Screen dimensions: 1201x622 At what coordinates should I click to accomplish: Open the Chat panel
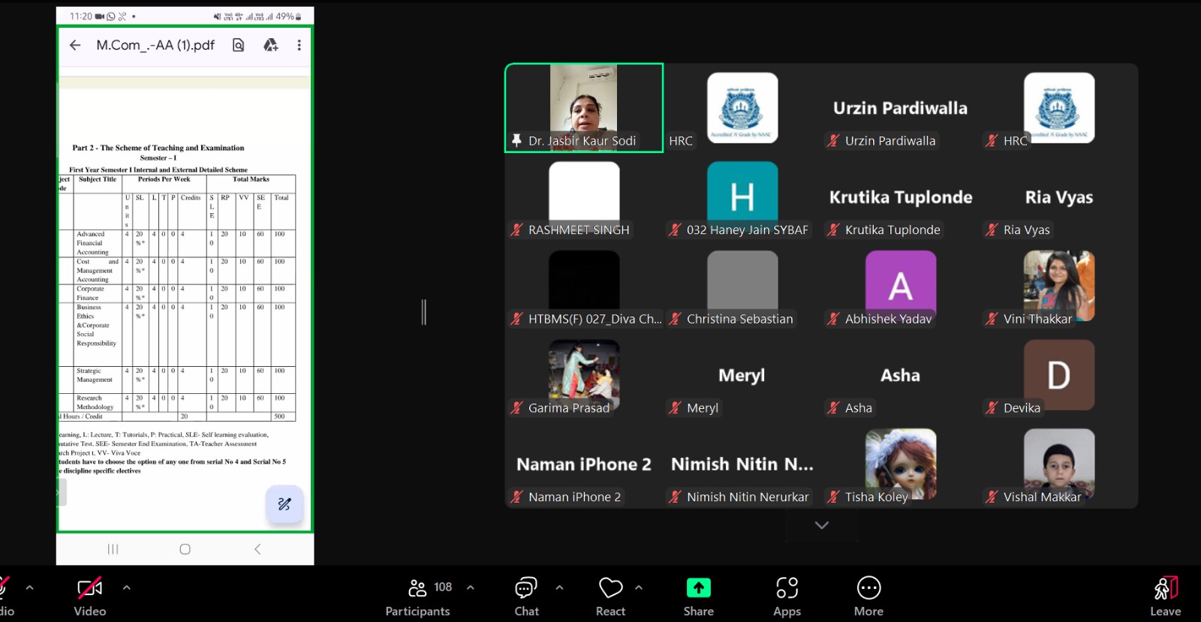[x=526, y=597]
